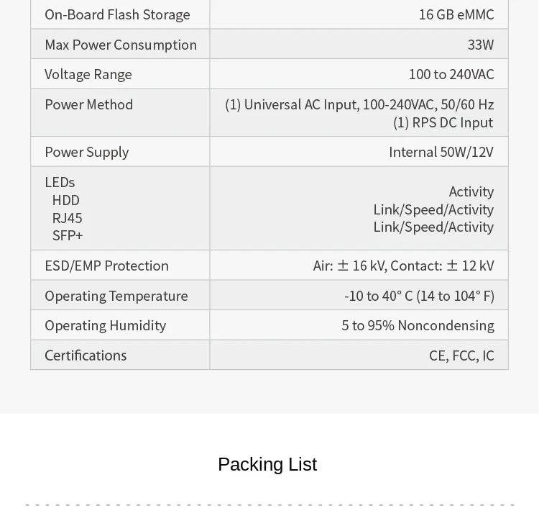This screenshot has width=539, height=521.
Task: Click the SFP+ entry under LEDs
Action: pos(68,235)
